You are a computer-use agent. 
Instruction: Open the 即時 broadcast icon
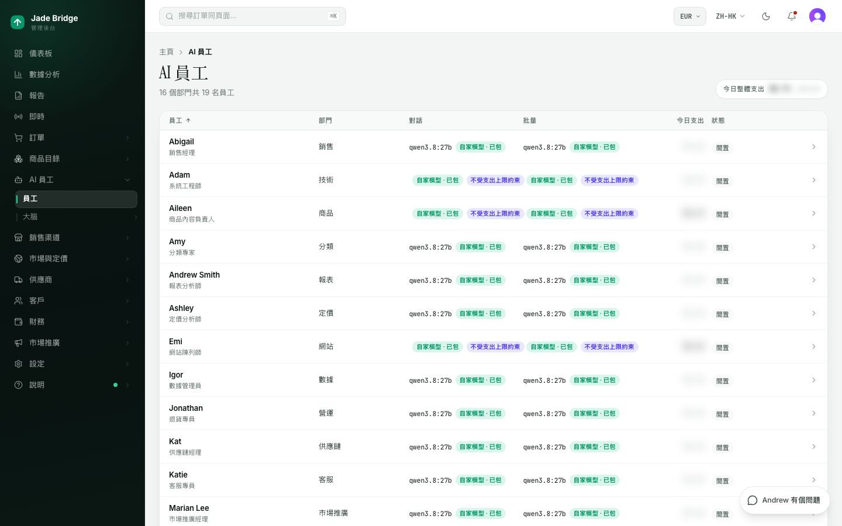[18, 116]
